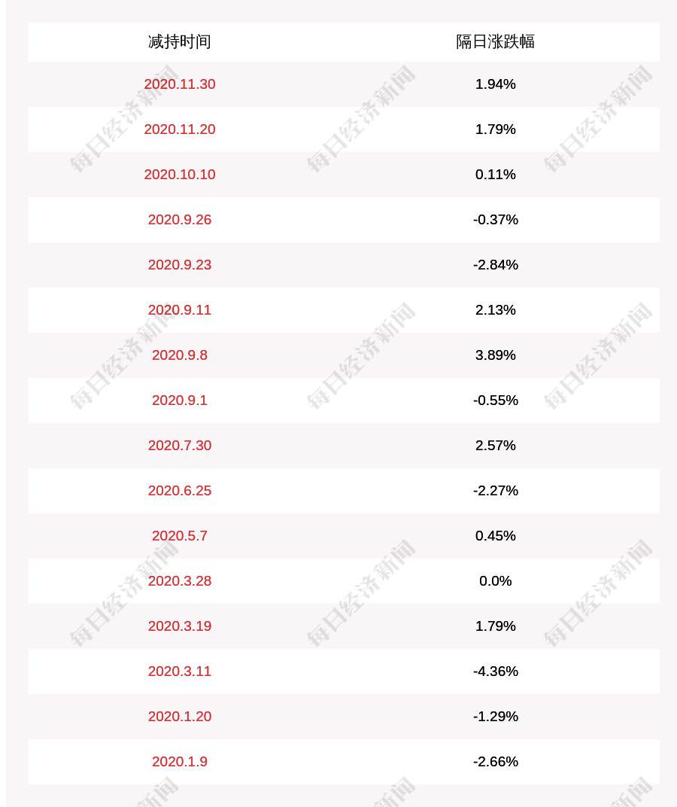Image resolution: width=677 pixels, height=807 pixels.
Task: Select the 2020.9.23 date entry
Action: pos(180,264)
